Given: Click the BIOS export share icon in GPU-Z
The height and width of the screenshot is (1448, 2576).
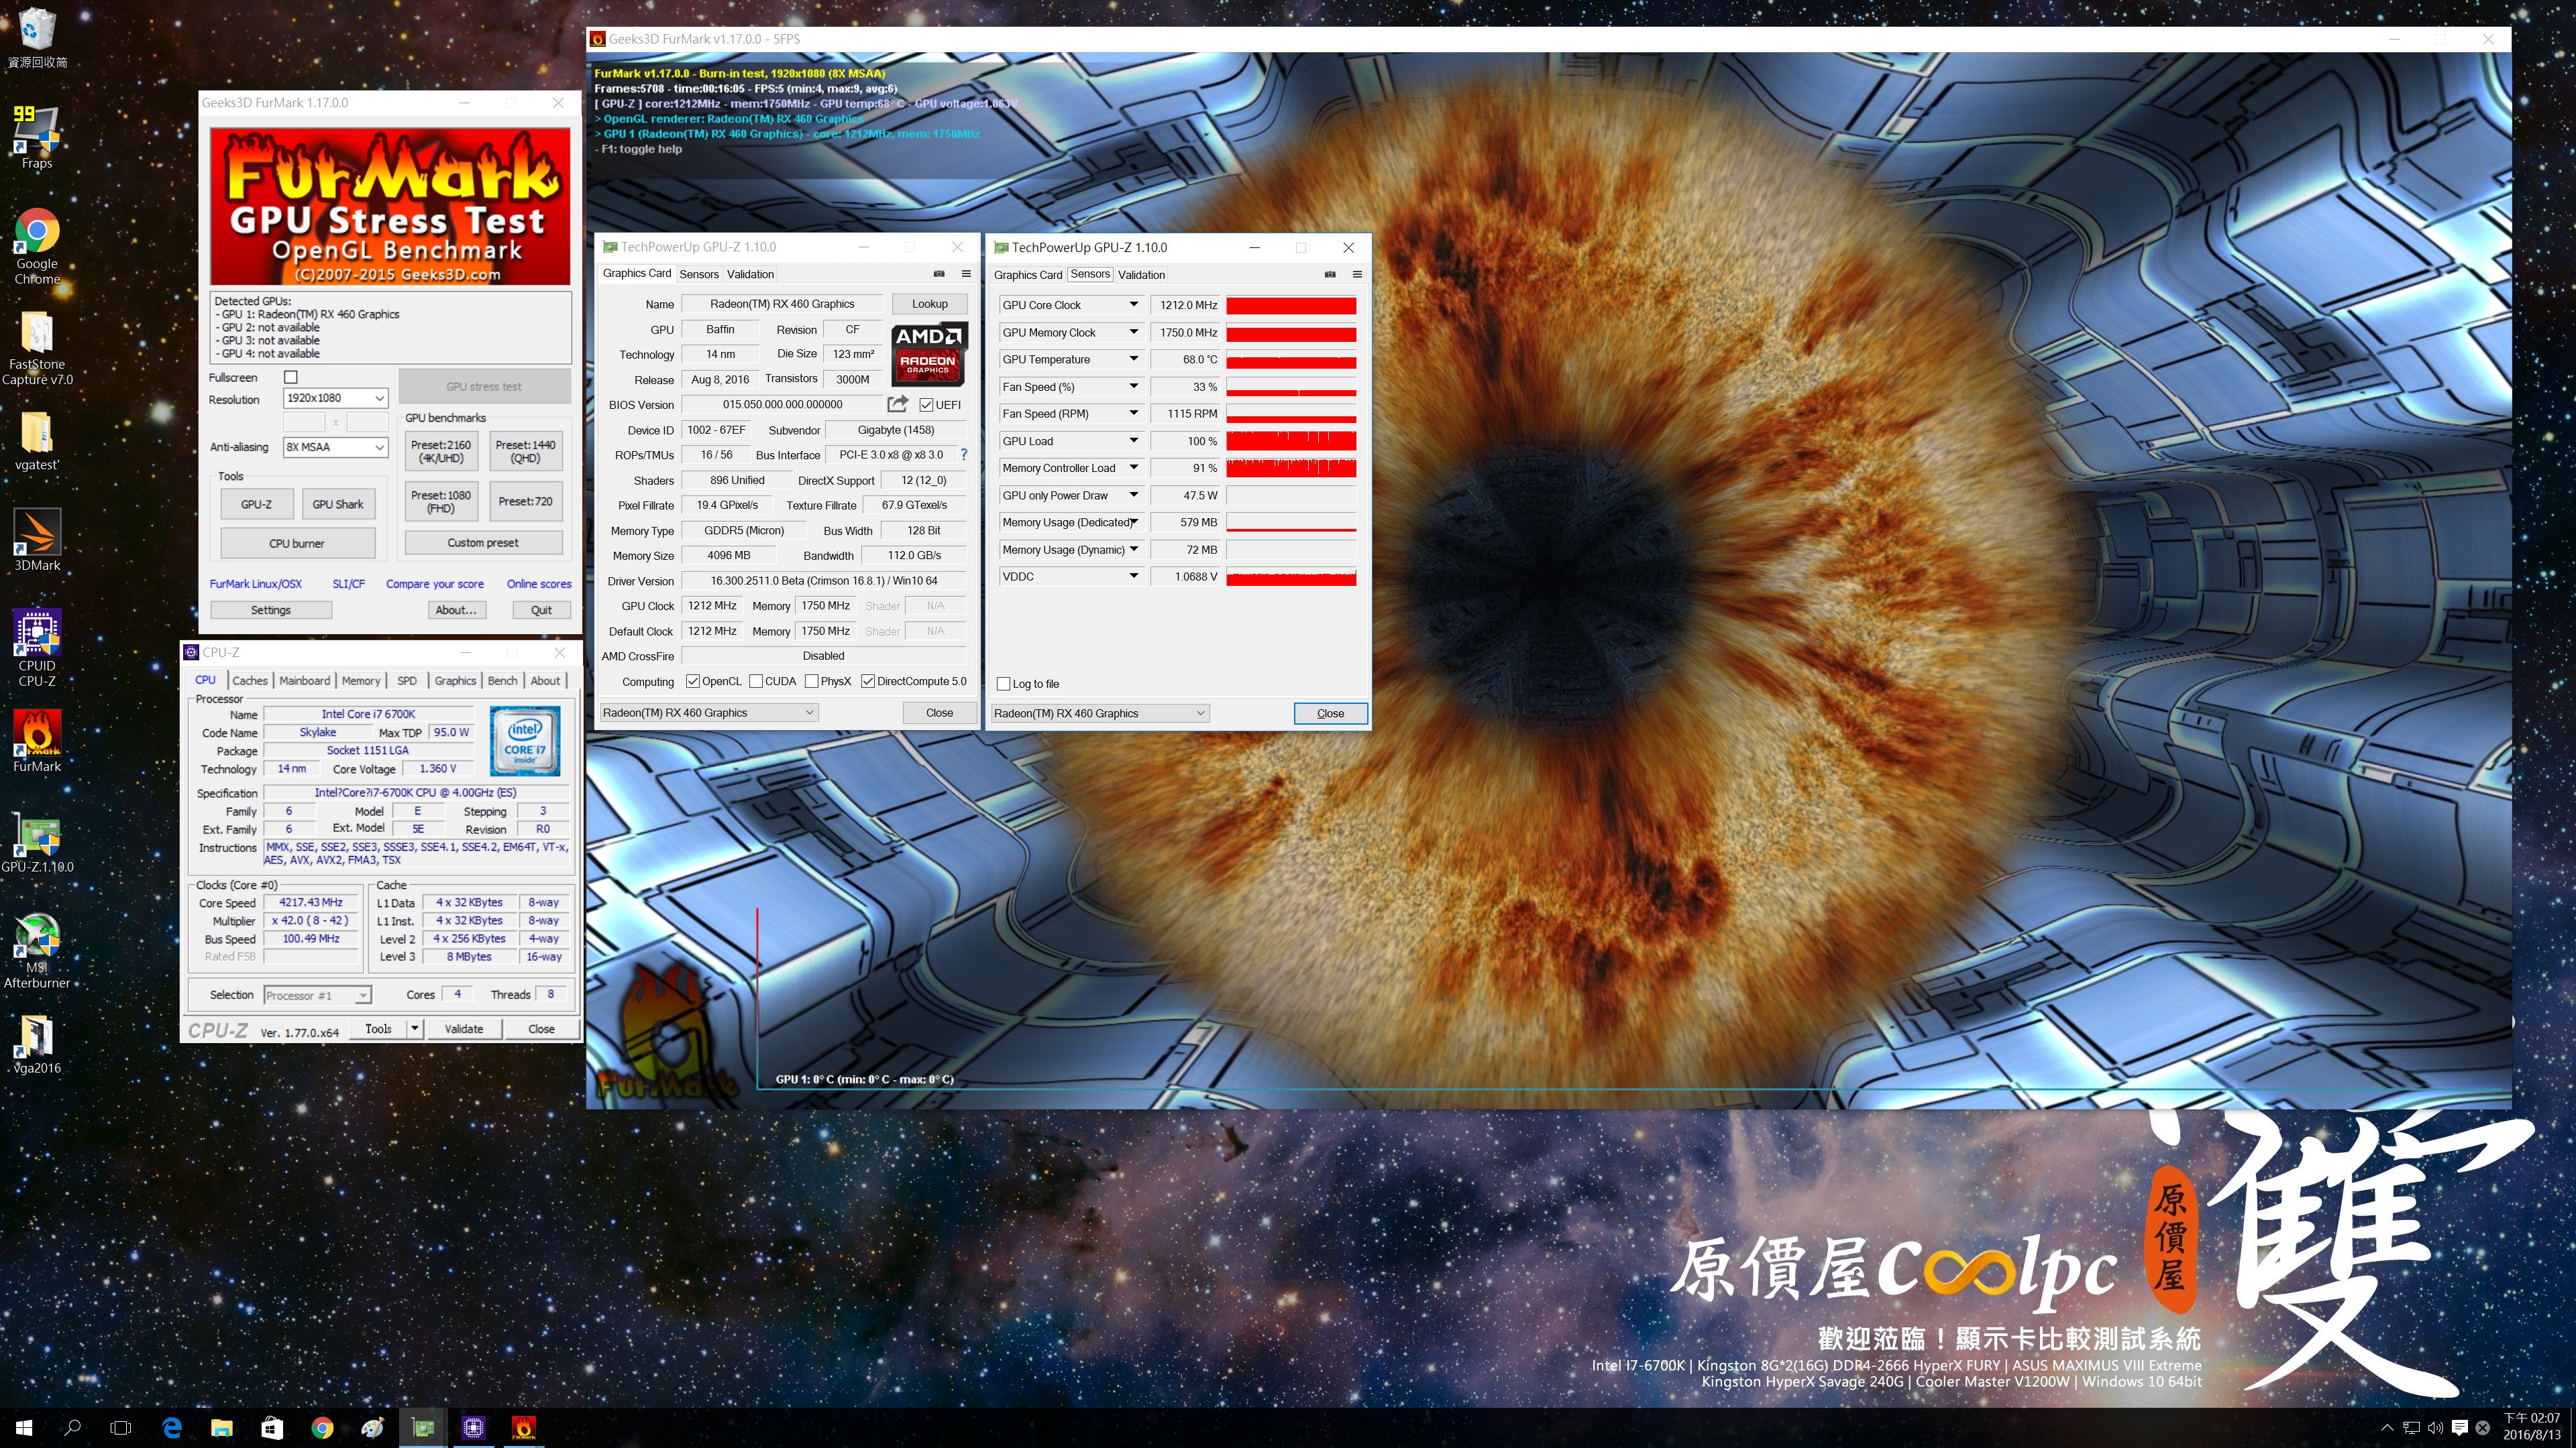Looking at the screenshot, I should [897, 404].
